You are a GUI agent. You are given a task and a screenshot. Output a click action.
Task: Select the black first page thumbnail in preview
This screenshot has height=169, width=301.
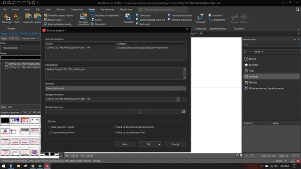point(5,120)
